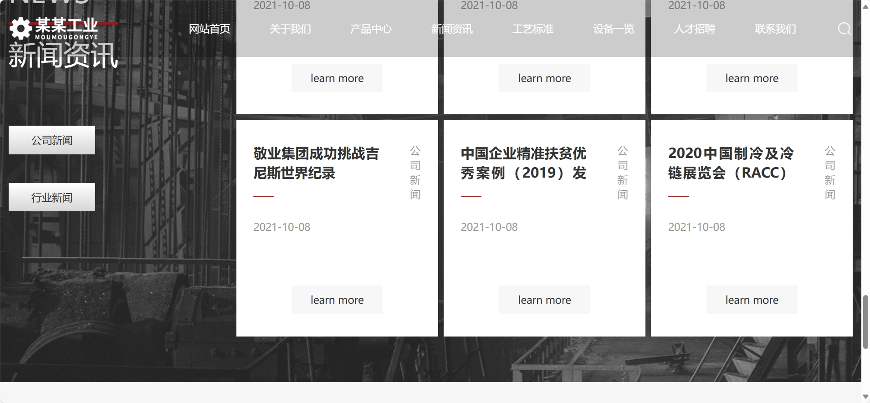Click learn more for 中国企业精准扶贫 article
Viewport: 870px width, 403px height.
point(544,300)
